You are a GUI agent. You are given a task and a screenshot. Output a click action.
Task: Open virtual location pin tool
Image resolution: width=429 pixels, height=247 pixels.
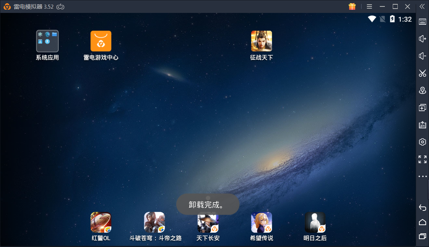click(423, 90)
